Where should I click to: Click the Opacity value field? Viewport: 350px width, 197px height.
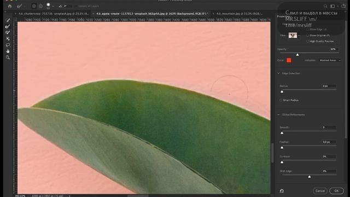[x=334, y=49]
